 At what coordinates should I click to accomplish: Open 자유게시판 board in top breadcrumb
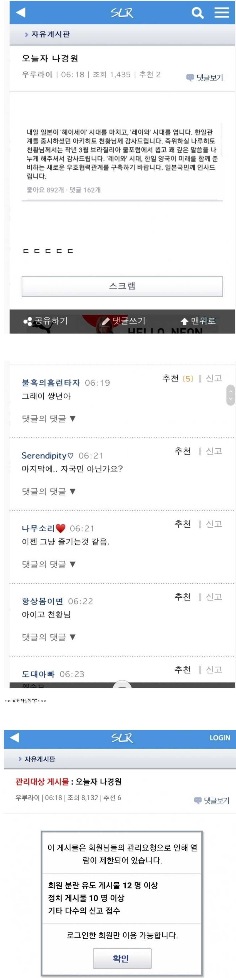[50, 34]
